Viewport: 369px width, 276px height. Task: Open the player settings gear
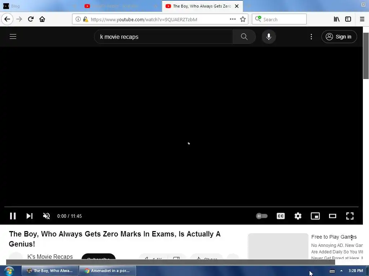[298, 216]
